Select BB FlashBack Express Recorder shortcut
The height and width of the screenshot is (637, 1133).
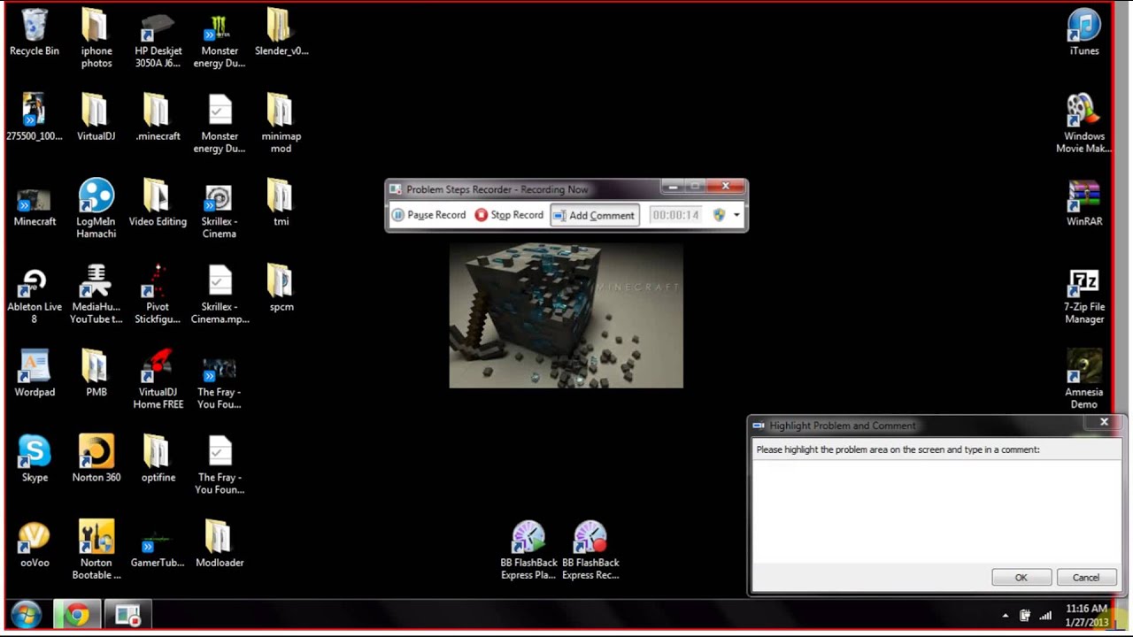click(590, 550)
